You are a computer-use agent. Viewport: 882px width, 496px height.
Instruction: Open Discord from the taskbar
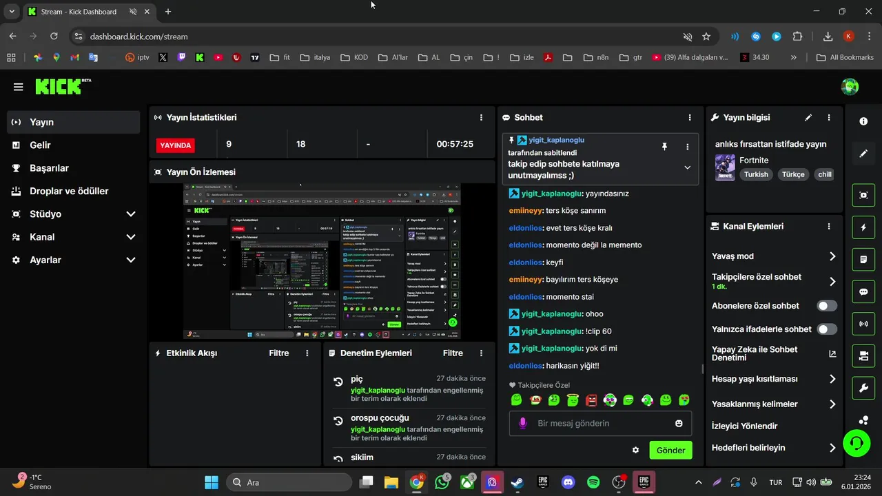click(x=568, y=482)
